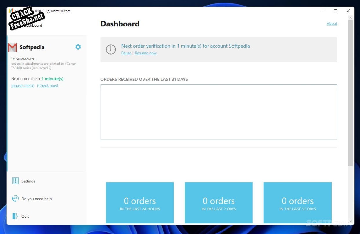Viewport: 360px width, 234px height.
Task: Click the scrollbar down arrow
Action: point(350,221)
